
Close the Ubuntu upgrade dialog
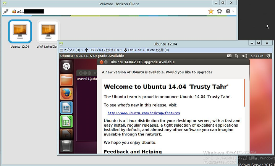click(101, 62)
